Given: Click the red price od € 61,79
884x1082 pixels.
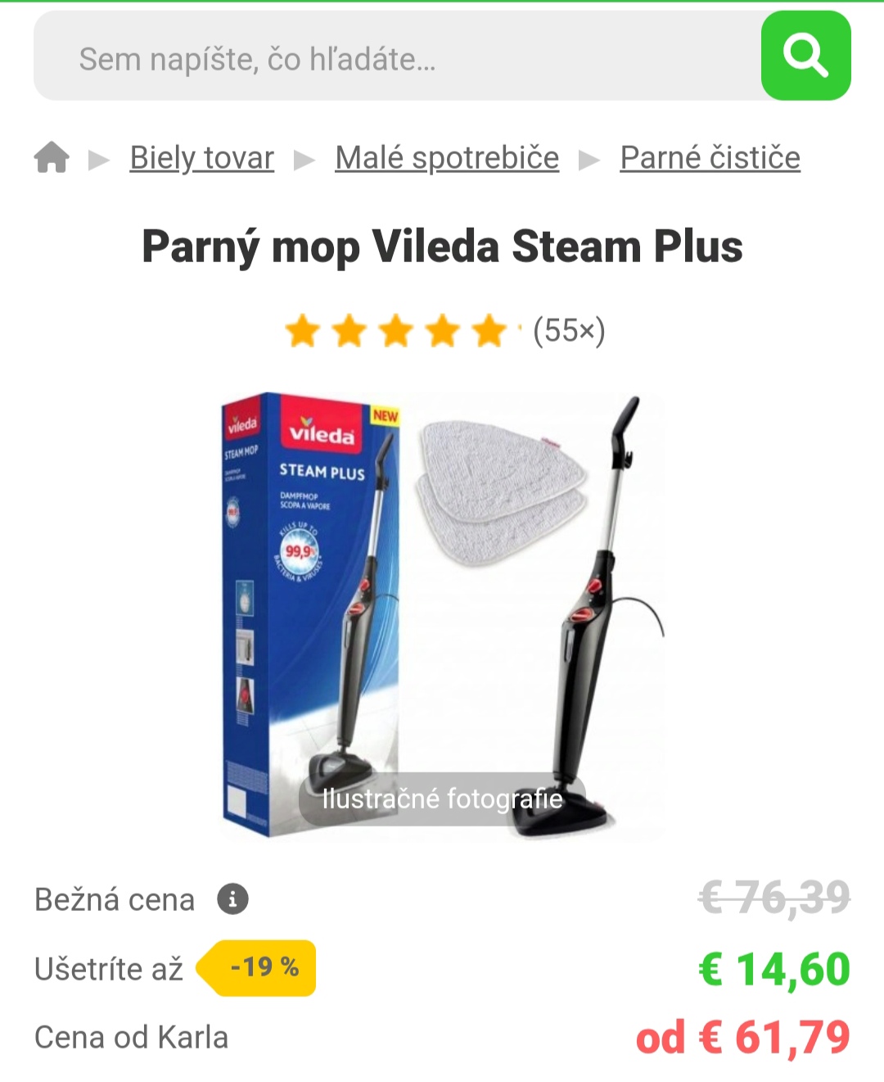Looking at the screenshot, I should (743, 1038).
